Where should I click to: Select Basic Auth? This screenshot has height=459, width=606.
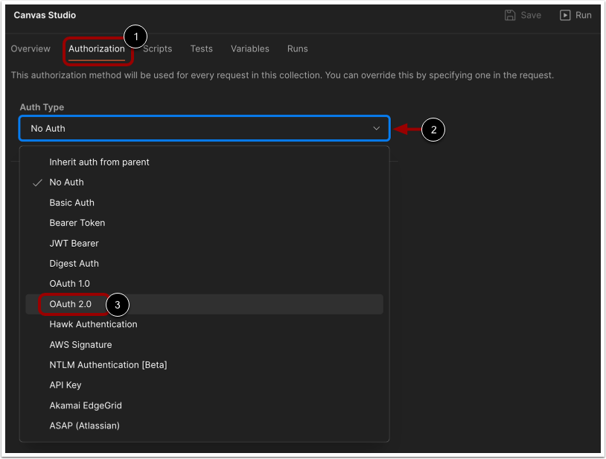tap(71, 202)
